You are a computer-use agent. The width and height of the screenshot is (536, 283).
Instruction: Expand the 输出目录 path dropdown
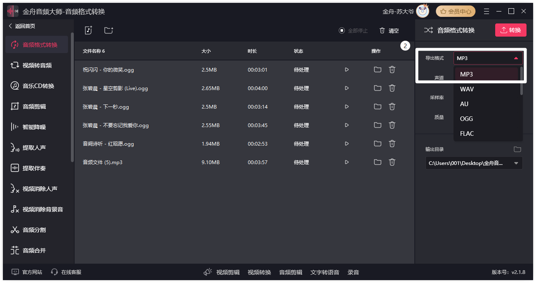point(515,163)
